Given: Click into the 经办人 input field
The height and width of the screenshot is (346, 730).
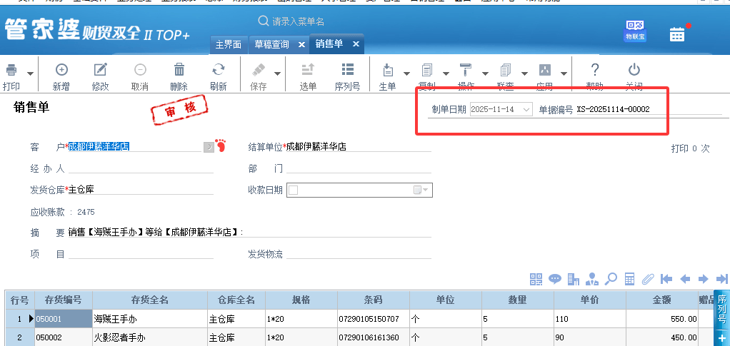Looking at the screenshot, I should pos(140,168).
